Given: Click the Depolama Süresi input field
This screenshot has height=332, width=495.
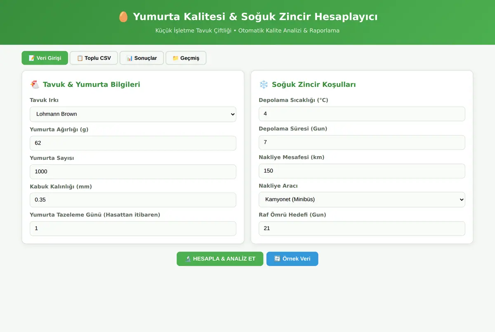Looking at the screenshot, I should pos(362,142).
